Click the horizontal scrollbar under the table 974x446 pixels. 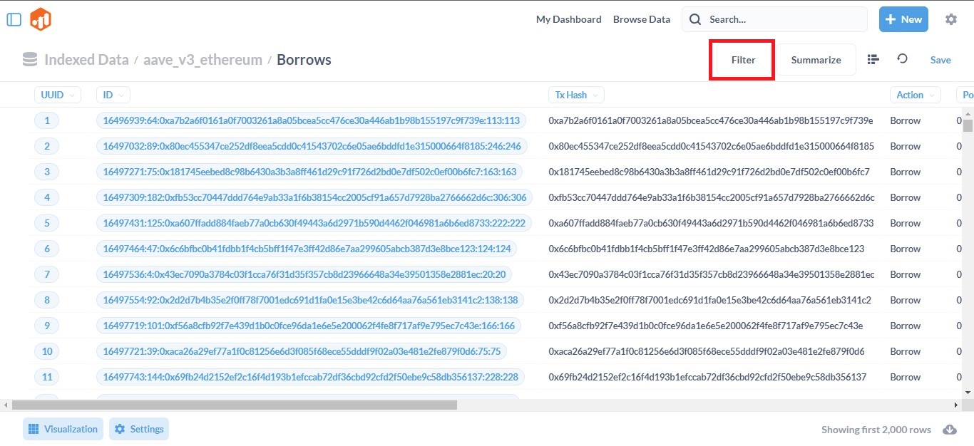(x=234, y=405)
